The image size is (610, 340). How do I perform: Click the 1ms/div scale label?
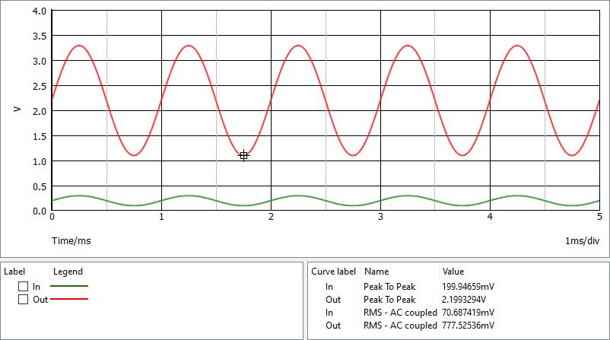(582, 241)
